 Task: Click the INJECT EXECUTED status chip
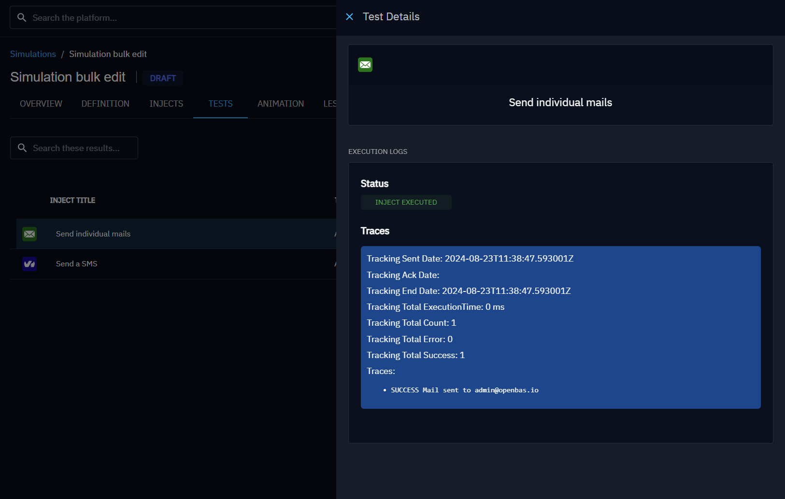pos(406,203)
